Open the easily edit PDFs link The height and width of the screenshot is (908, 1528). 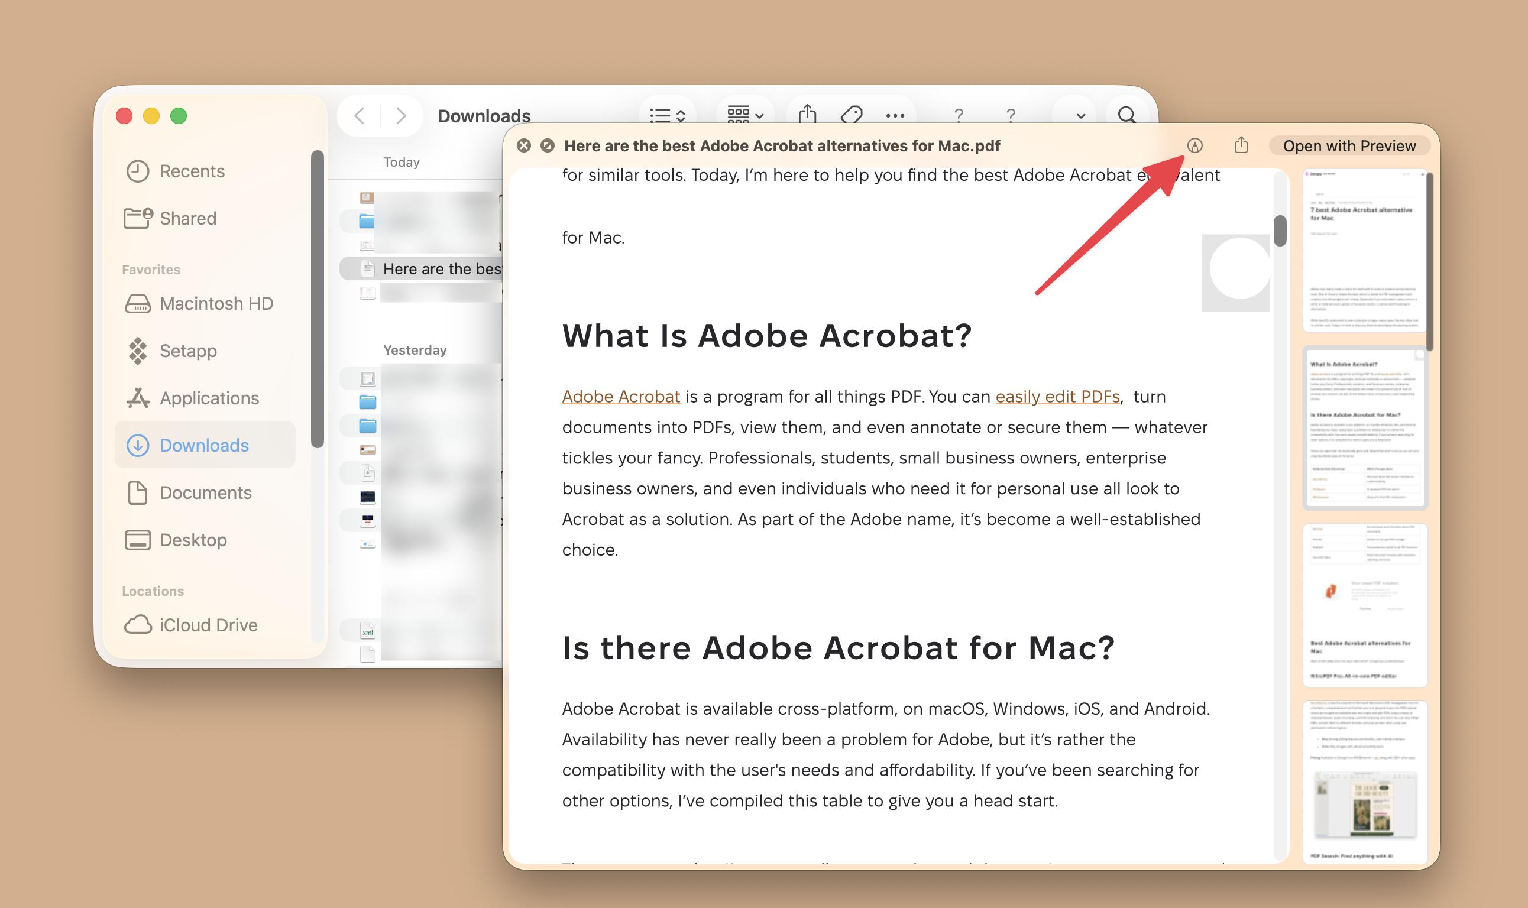pos(1058,397)
